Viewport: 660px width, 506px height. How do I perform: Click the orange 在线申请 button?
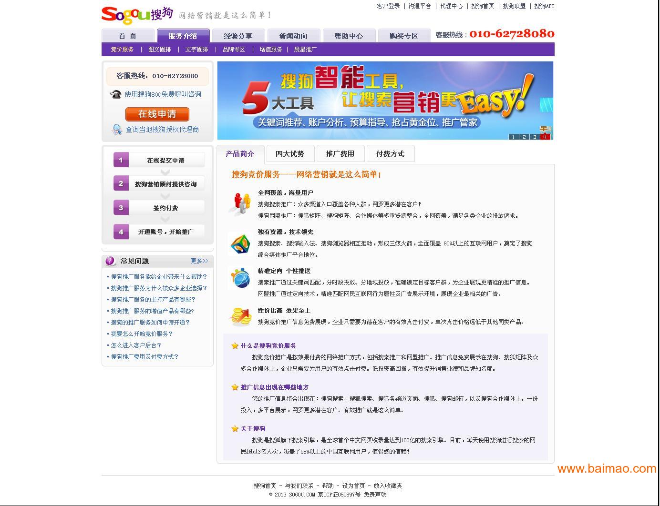(x=157, y=114)
